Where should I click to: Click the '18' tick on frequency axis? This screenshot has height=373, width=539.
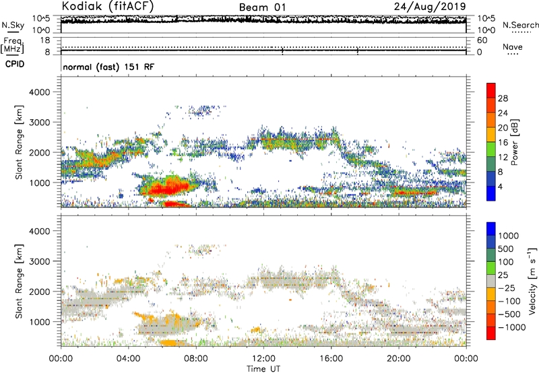(45, 40)
